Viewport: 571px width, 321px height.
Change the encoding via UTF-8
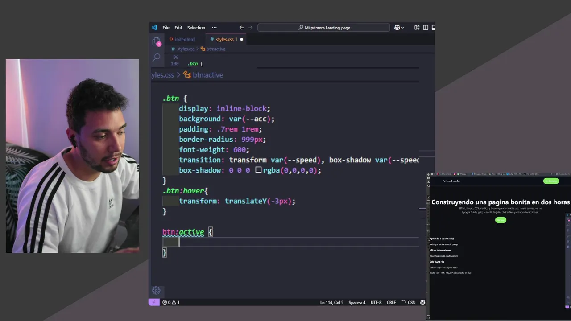[x=376, y=302]
